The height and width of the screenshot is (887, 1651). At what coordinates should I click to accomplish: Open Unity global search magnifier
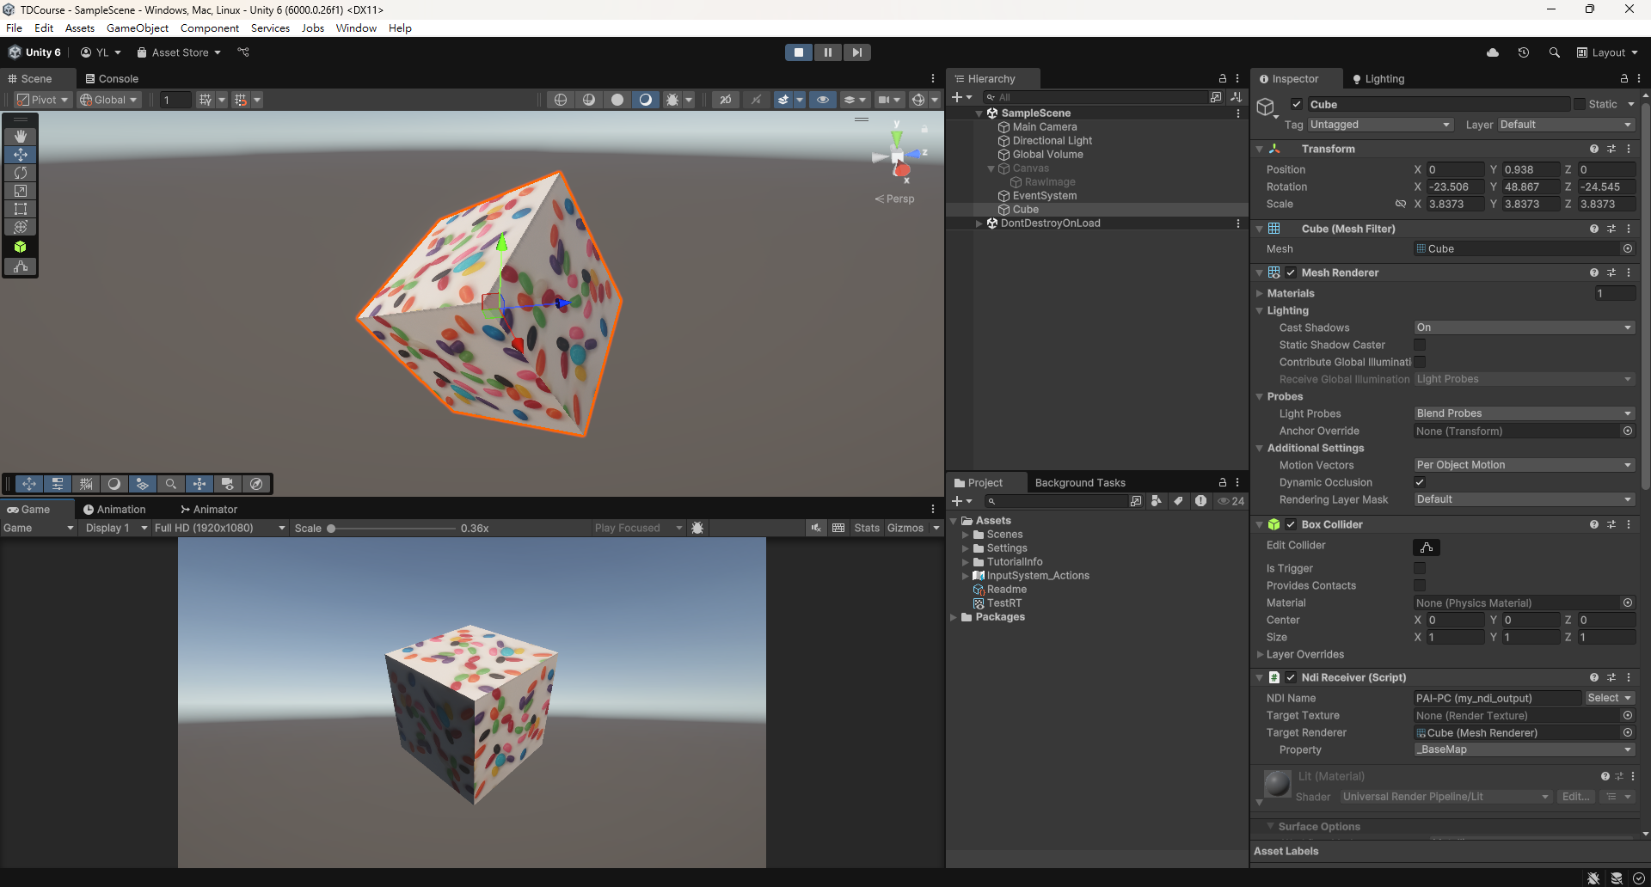[1554, 52]
